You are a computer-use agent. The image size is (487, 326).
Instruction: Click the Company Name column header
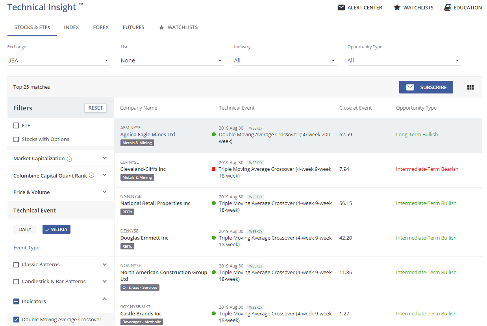(x=139, y=108)
